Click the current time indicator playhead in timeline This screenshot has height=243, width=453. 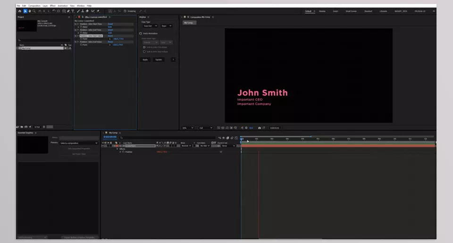242,139
